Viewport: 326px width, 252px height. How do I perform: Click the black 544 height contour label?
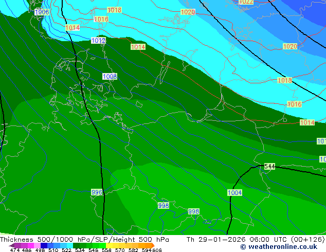coord(269,166)
